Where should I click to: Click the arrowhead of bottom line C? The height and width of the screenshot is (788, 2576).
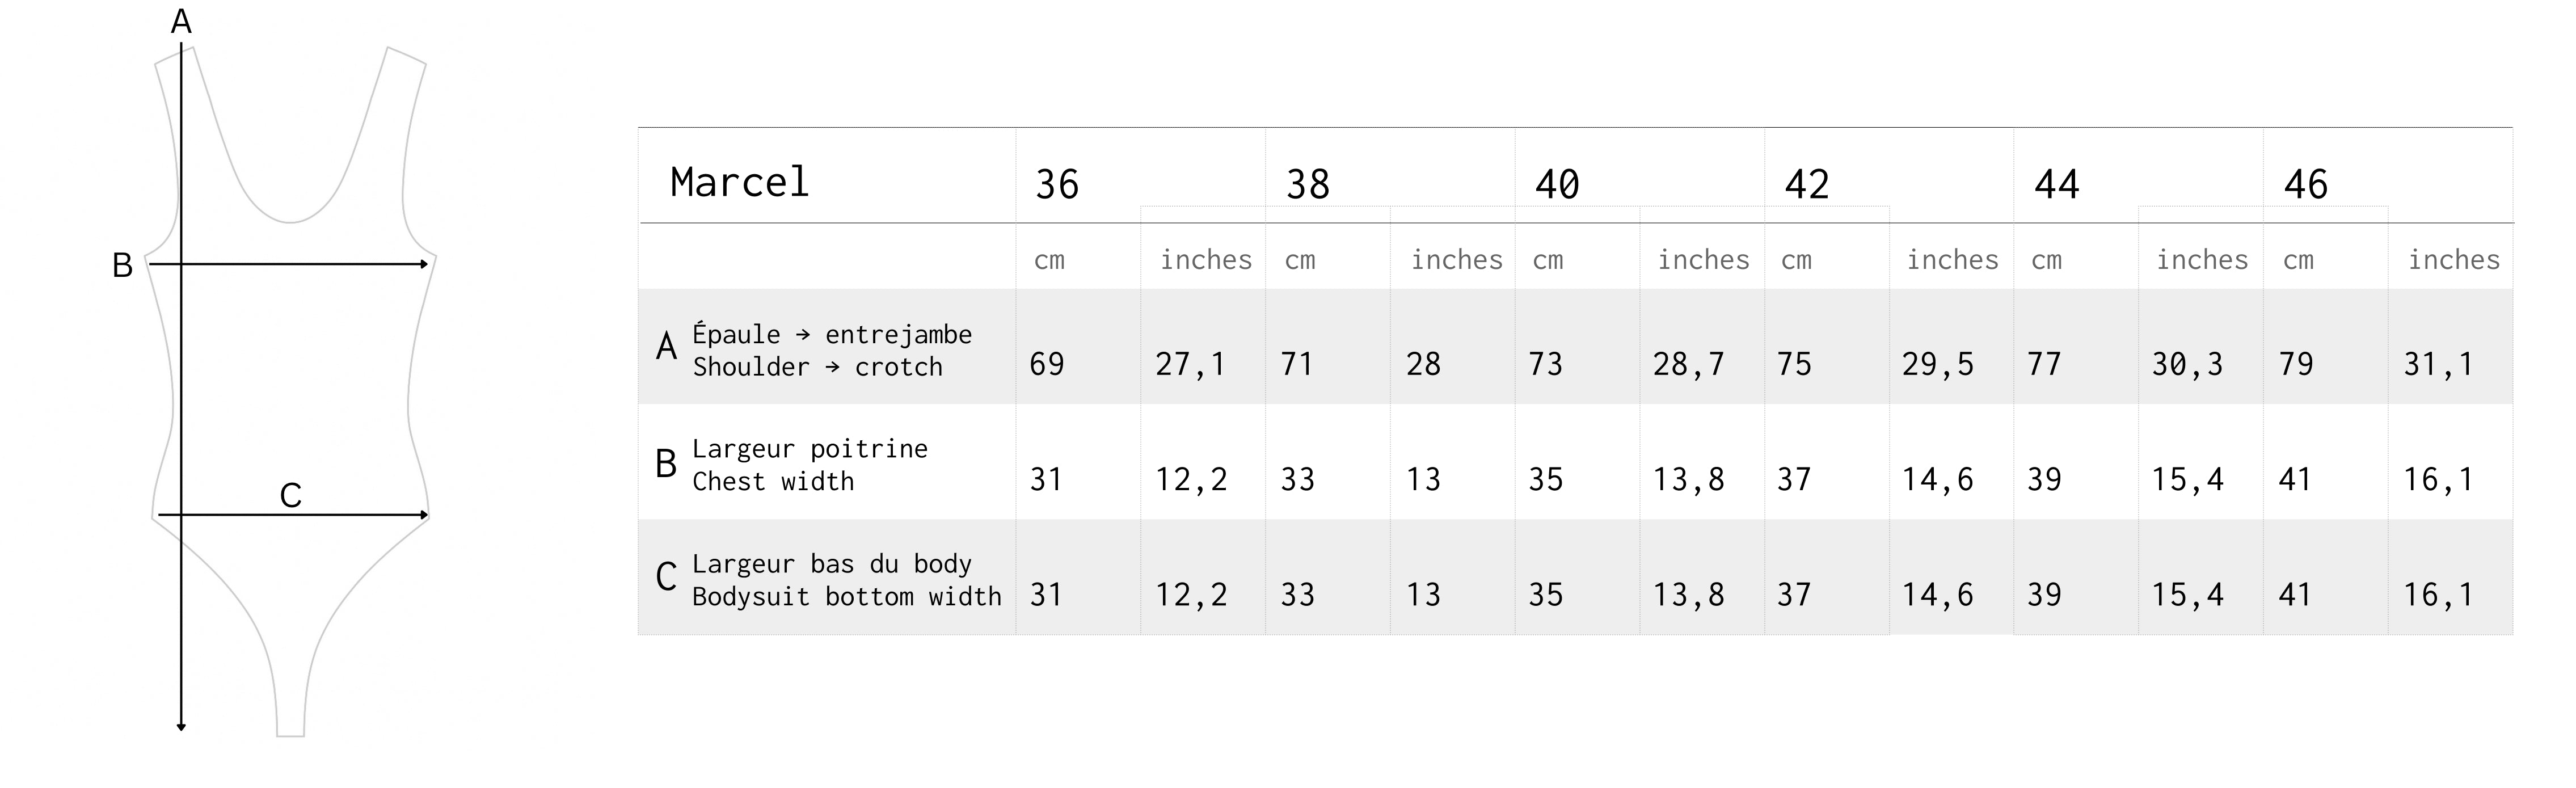(x=424, y=515)
